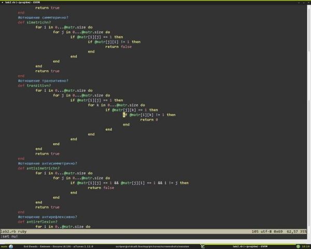Image resolution: width=311 pixels, height=249 pixels.
Task: Click the 'return 0' line
Action: click(149, 119)
